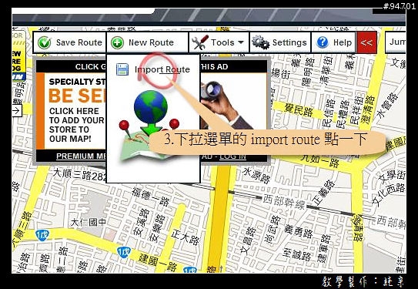Click the 西部幹線 railway label on map

(x=284, y=202)
